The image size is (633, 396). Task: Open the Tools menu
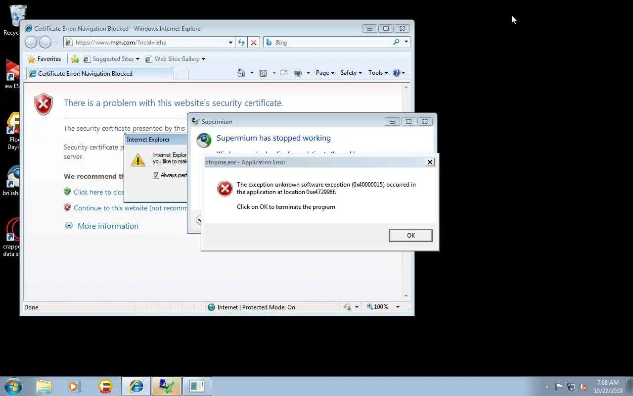[378, 73]
